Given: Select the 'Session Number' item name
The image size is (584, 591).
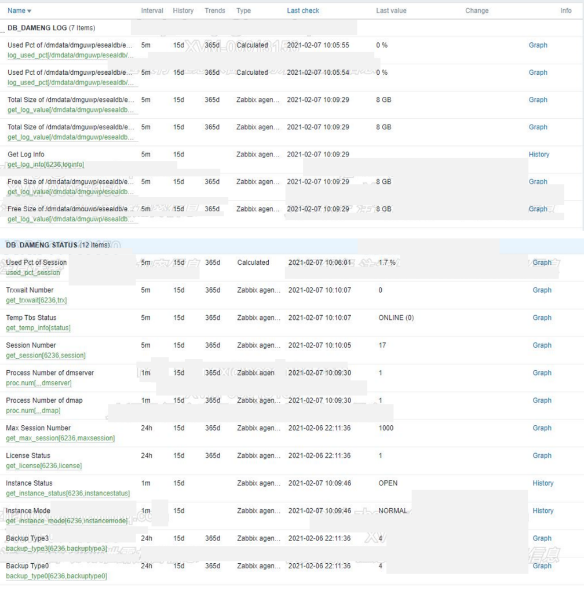Looking at the screenshot, I should (x=31, y=345).
